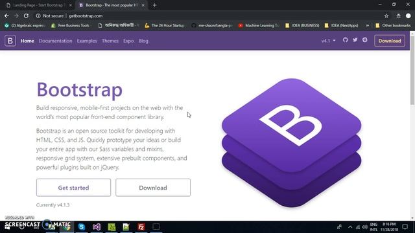The height and width of the screenshot is (233, 415).
Task: Close the Bootstrap tab
Action: click(143, 5)
